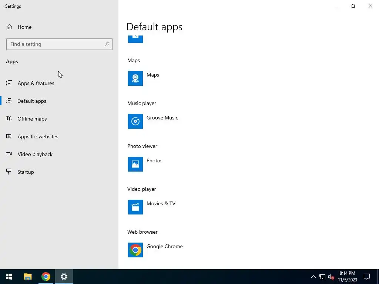Click the Movies & TV icon
The height and width of the screenshot is (284, 379).
point(135,207)
